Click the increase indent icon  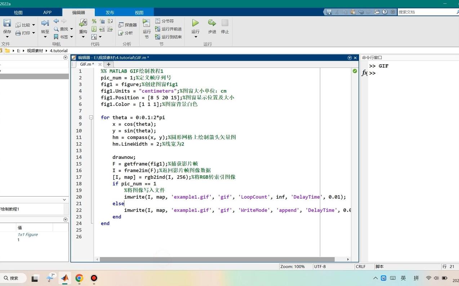coord(102,29)
